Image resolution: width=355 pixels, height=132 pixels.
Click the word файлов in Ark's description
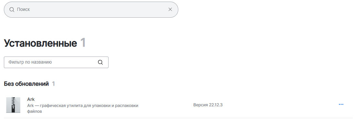click(x=35, y=111)
